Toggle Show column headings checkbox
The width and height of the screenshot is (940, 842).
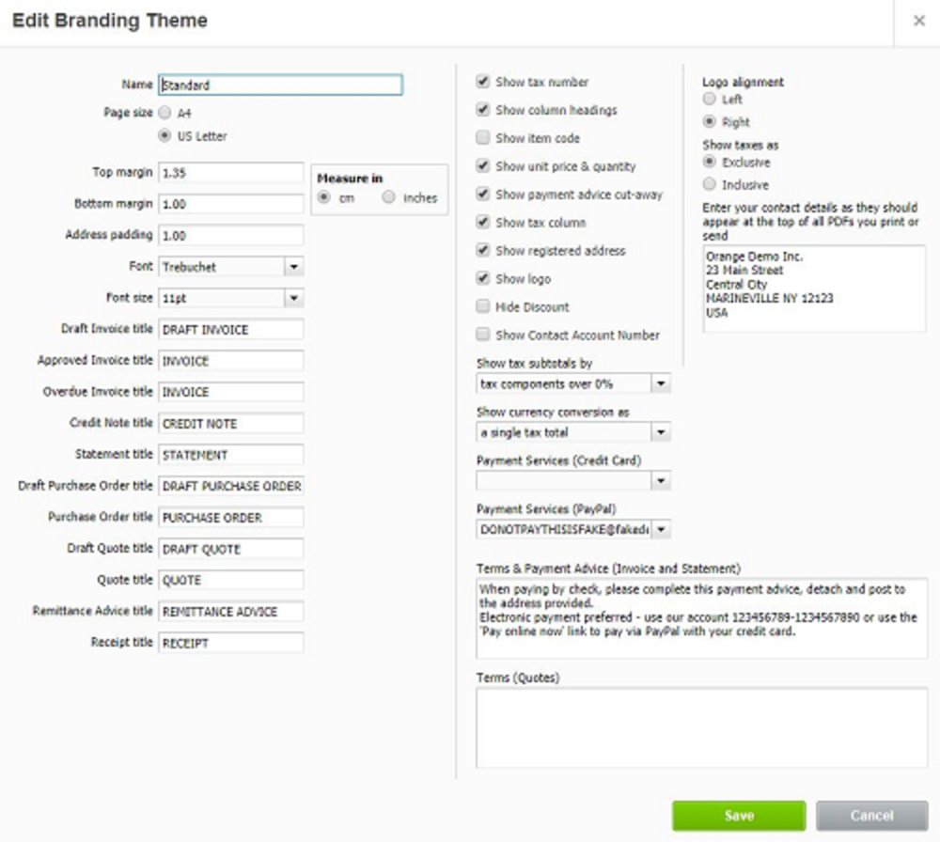pos(483,110)
